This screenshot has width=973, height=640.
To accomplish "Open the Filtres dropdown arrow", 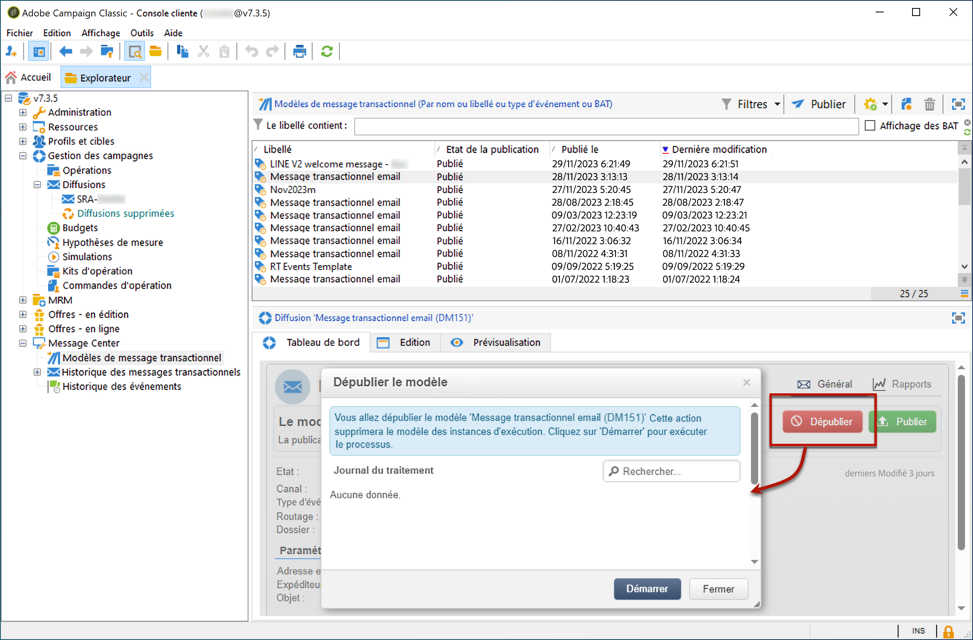I will pos(777,105).
